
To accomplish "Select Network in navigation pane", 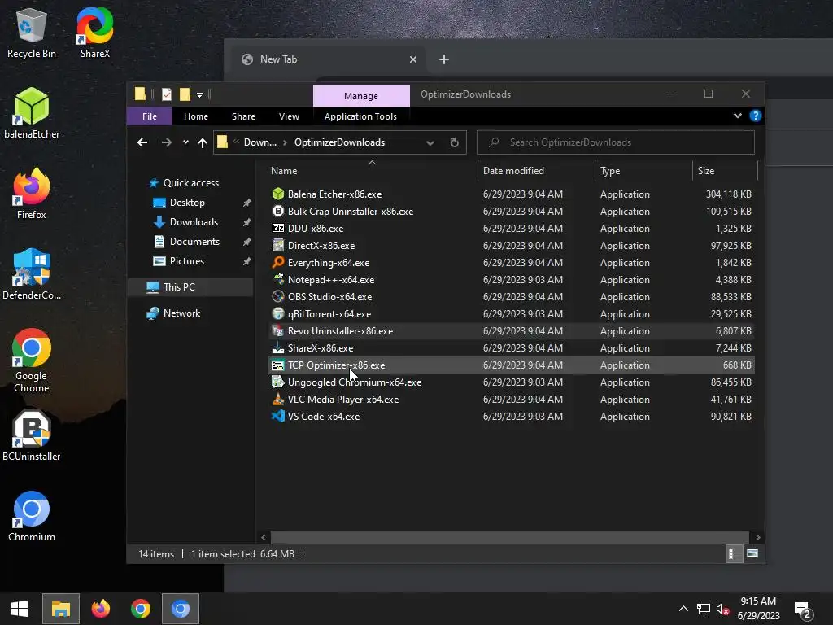I will click(x=181, y=313).
